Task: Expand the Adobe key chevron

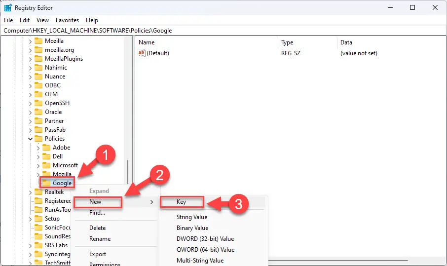Action: 38,148
